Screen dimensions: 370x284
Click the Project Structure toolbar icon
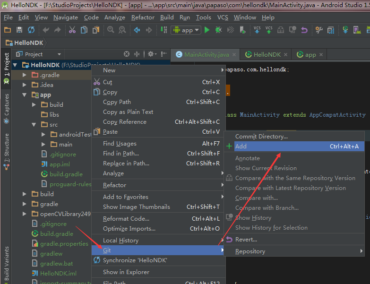click(x=331, y=30)
